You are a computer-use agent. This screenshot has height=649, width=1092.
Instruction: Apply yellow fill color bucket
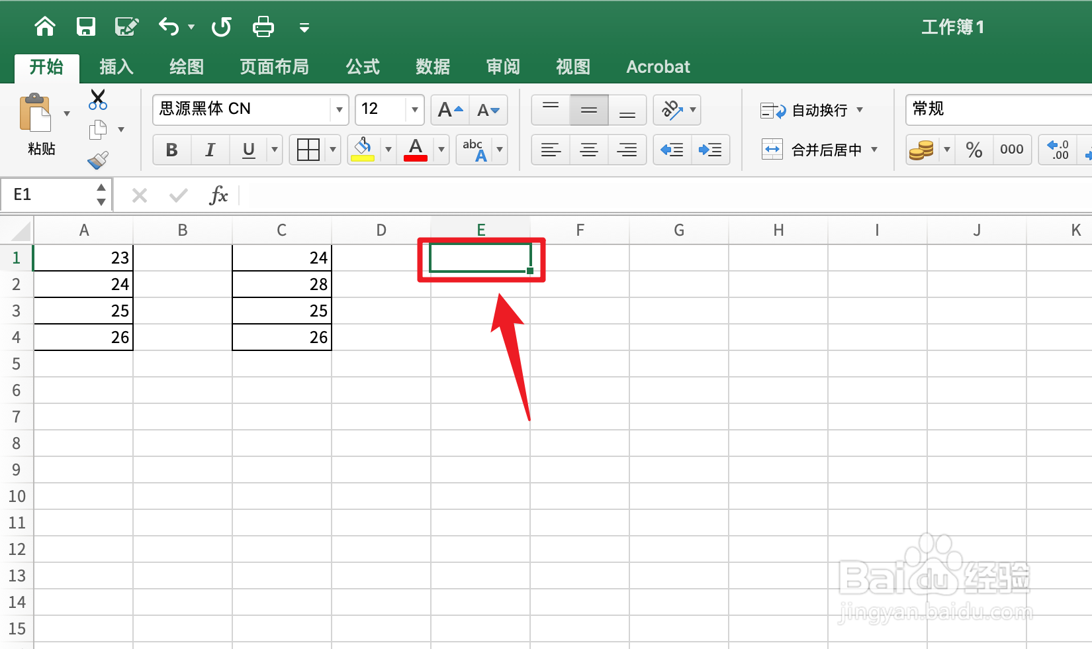pos(363,150)
